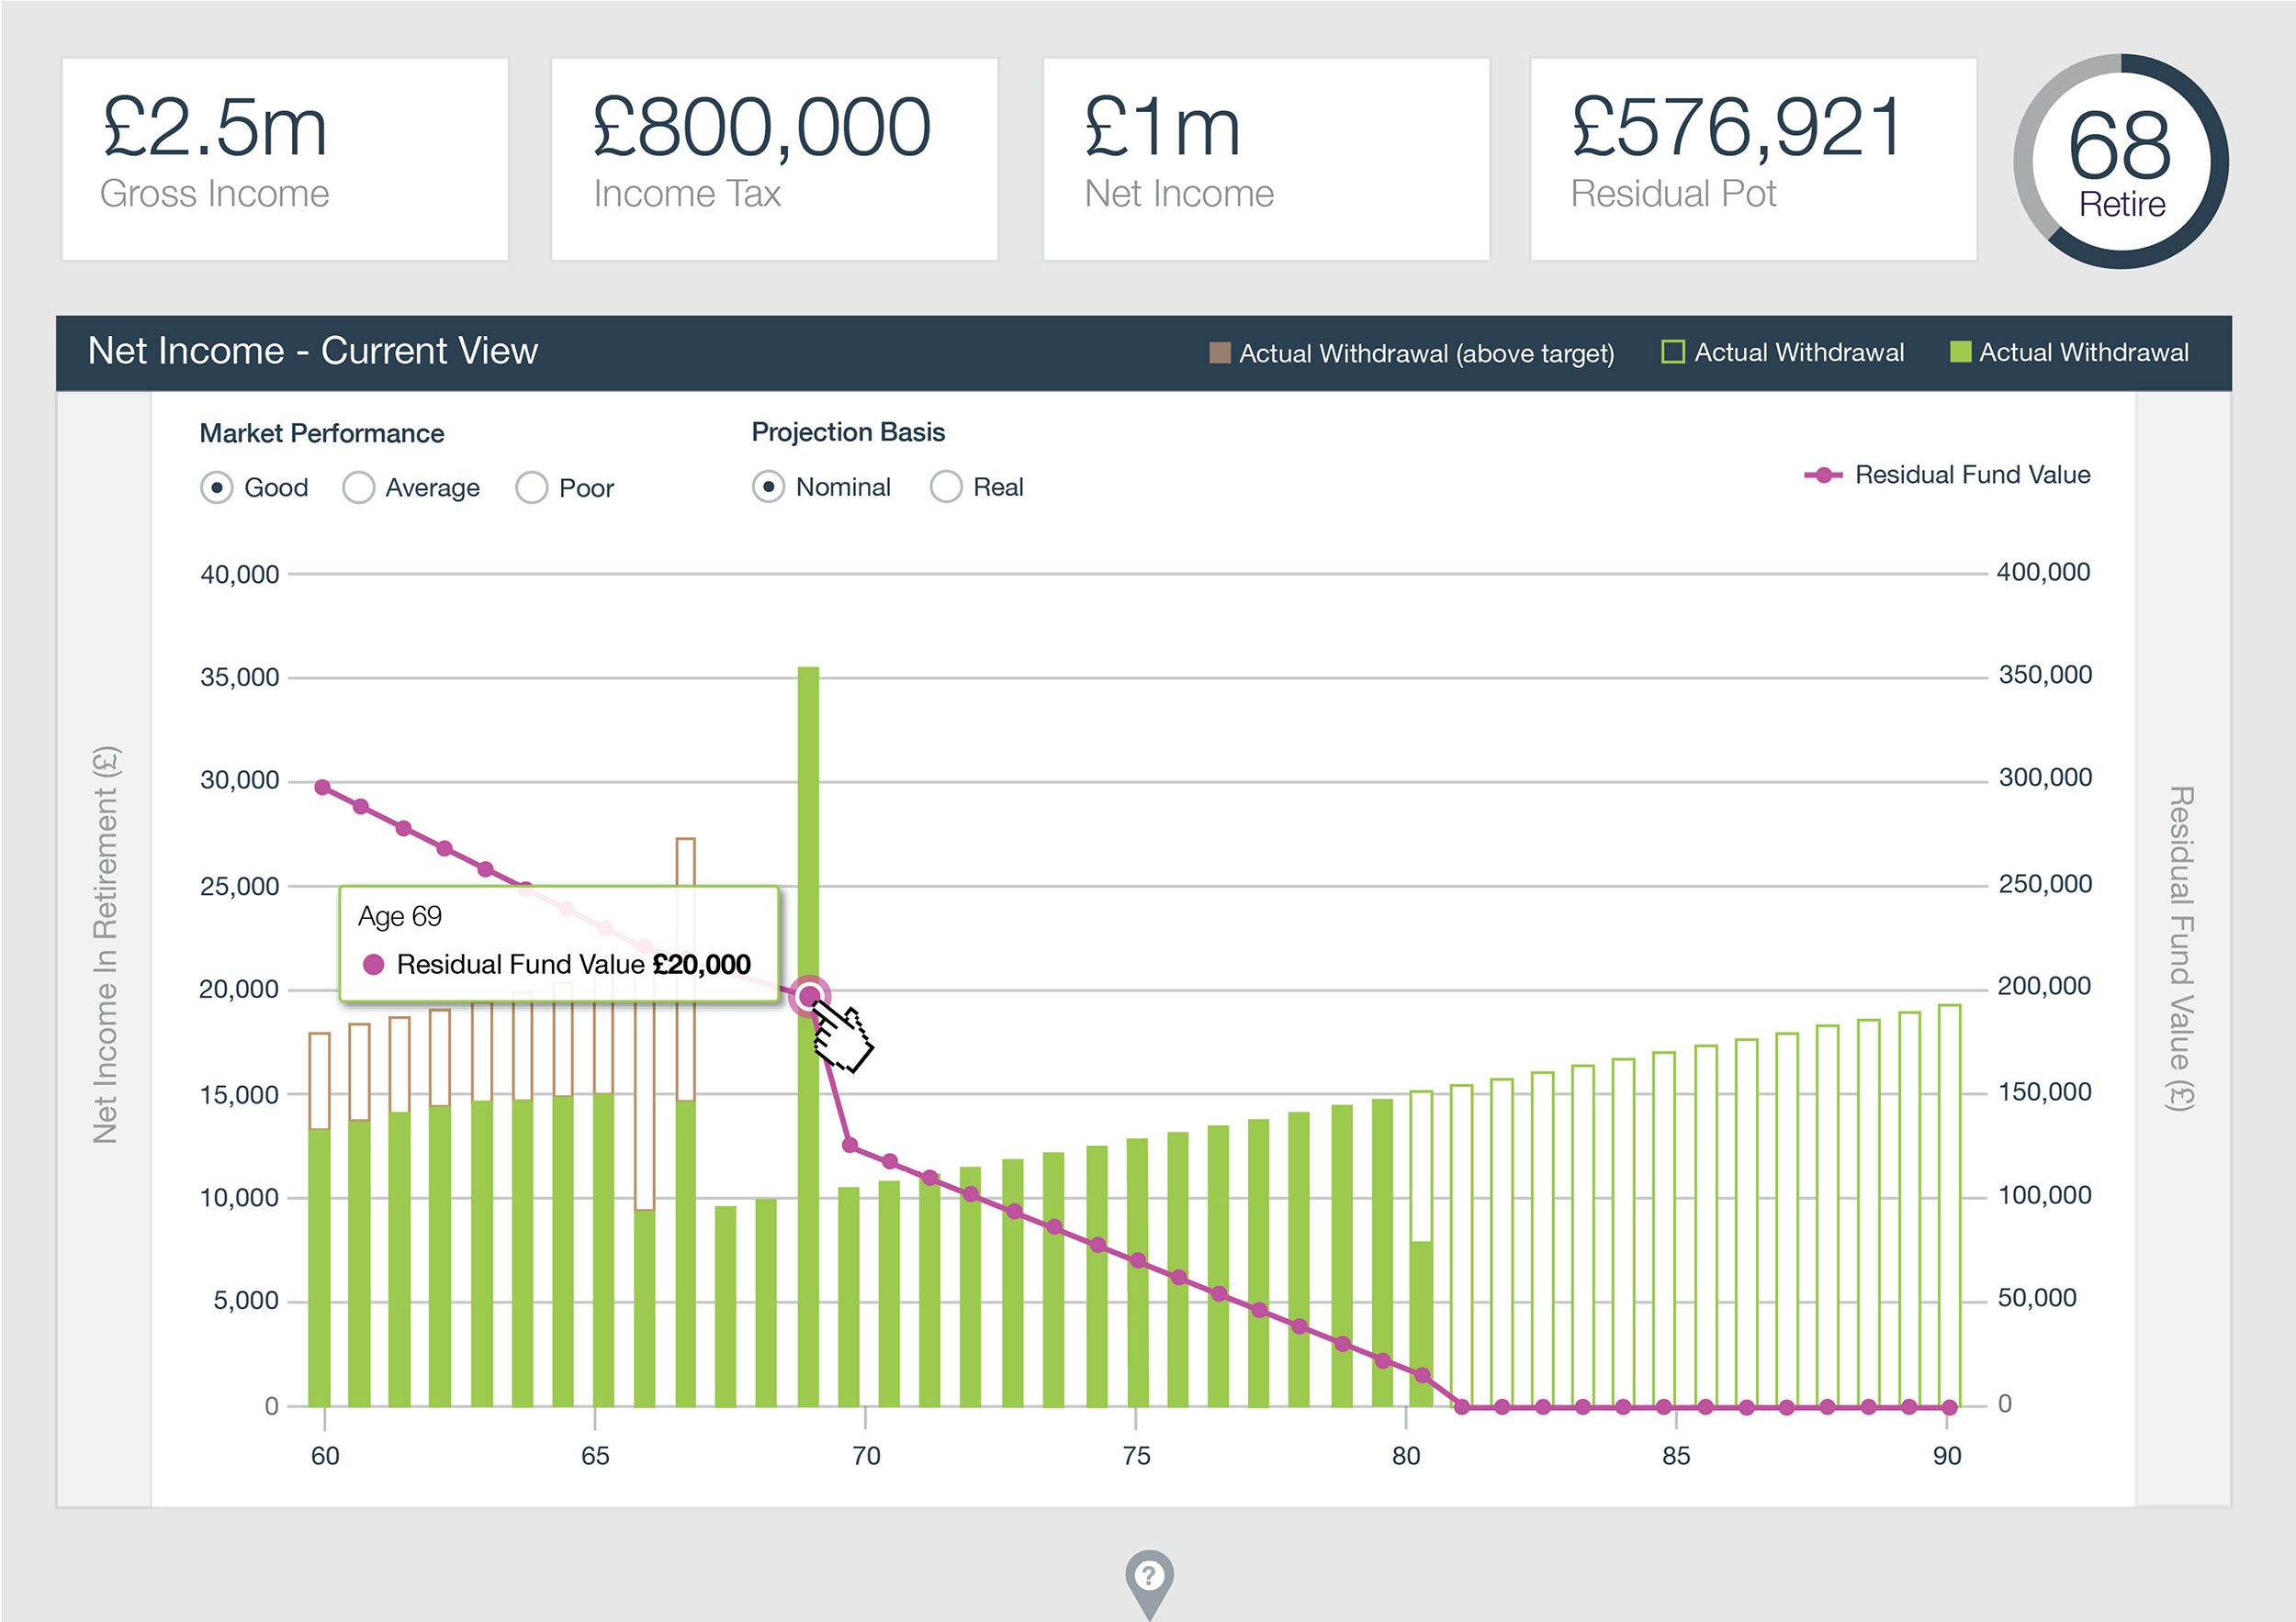
Task: Open the Net Income £1m card
Action: pyautogui.click(x=1266, y=159)
